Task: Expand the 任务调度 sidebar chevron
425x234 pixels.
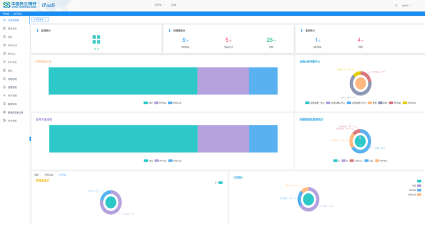Action: pyautogui.click(x=25, y=120)
